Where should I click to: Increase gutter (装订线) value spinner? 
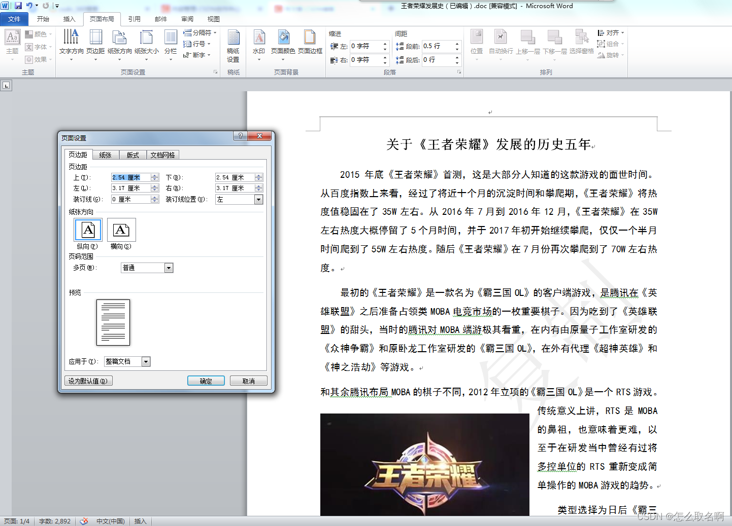pos(155,198)
